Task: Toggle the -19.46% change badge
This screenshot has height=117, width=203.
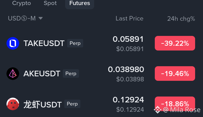Action: tap(175, 74)
